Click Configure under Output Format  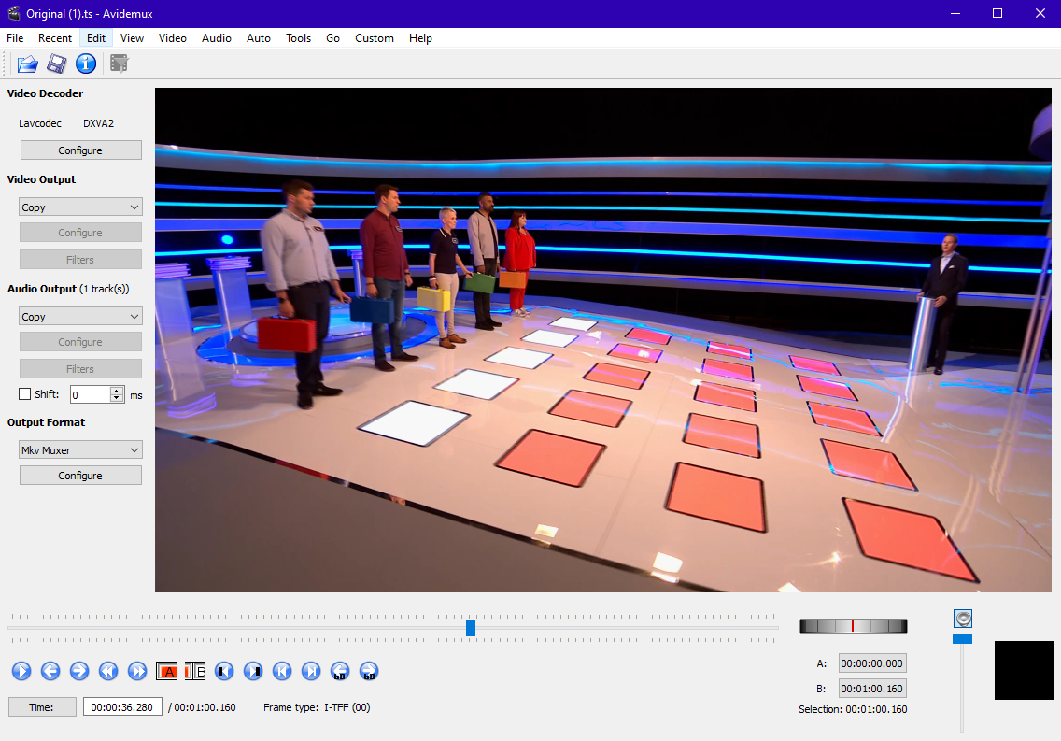tap(80, 476)
